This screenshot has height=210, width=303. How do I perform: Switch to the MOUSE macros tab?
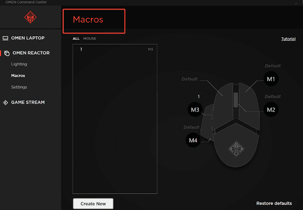coord(89,38)
